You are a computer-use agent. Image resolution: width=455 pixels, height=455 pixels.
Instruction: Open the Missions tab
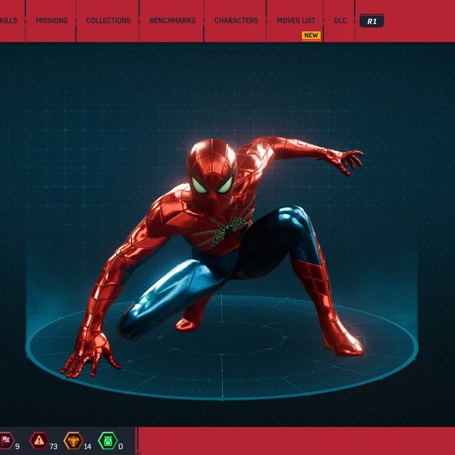point(52,21)
